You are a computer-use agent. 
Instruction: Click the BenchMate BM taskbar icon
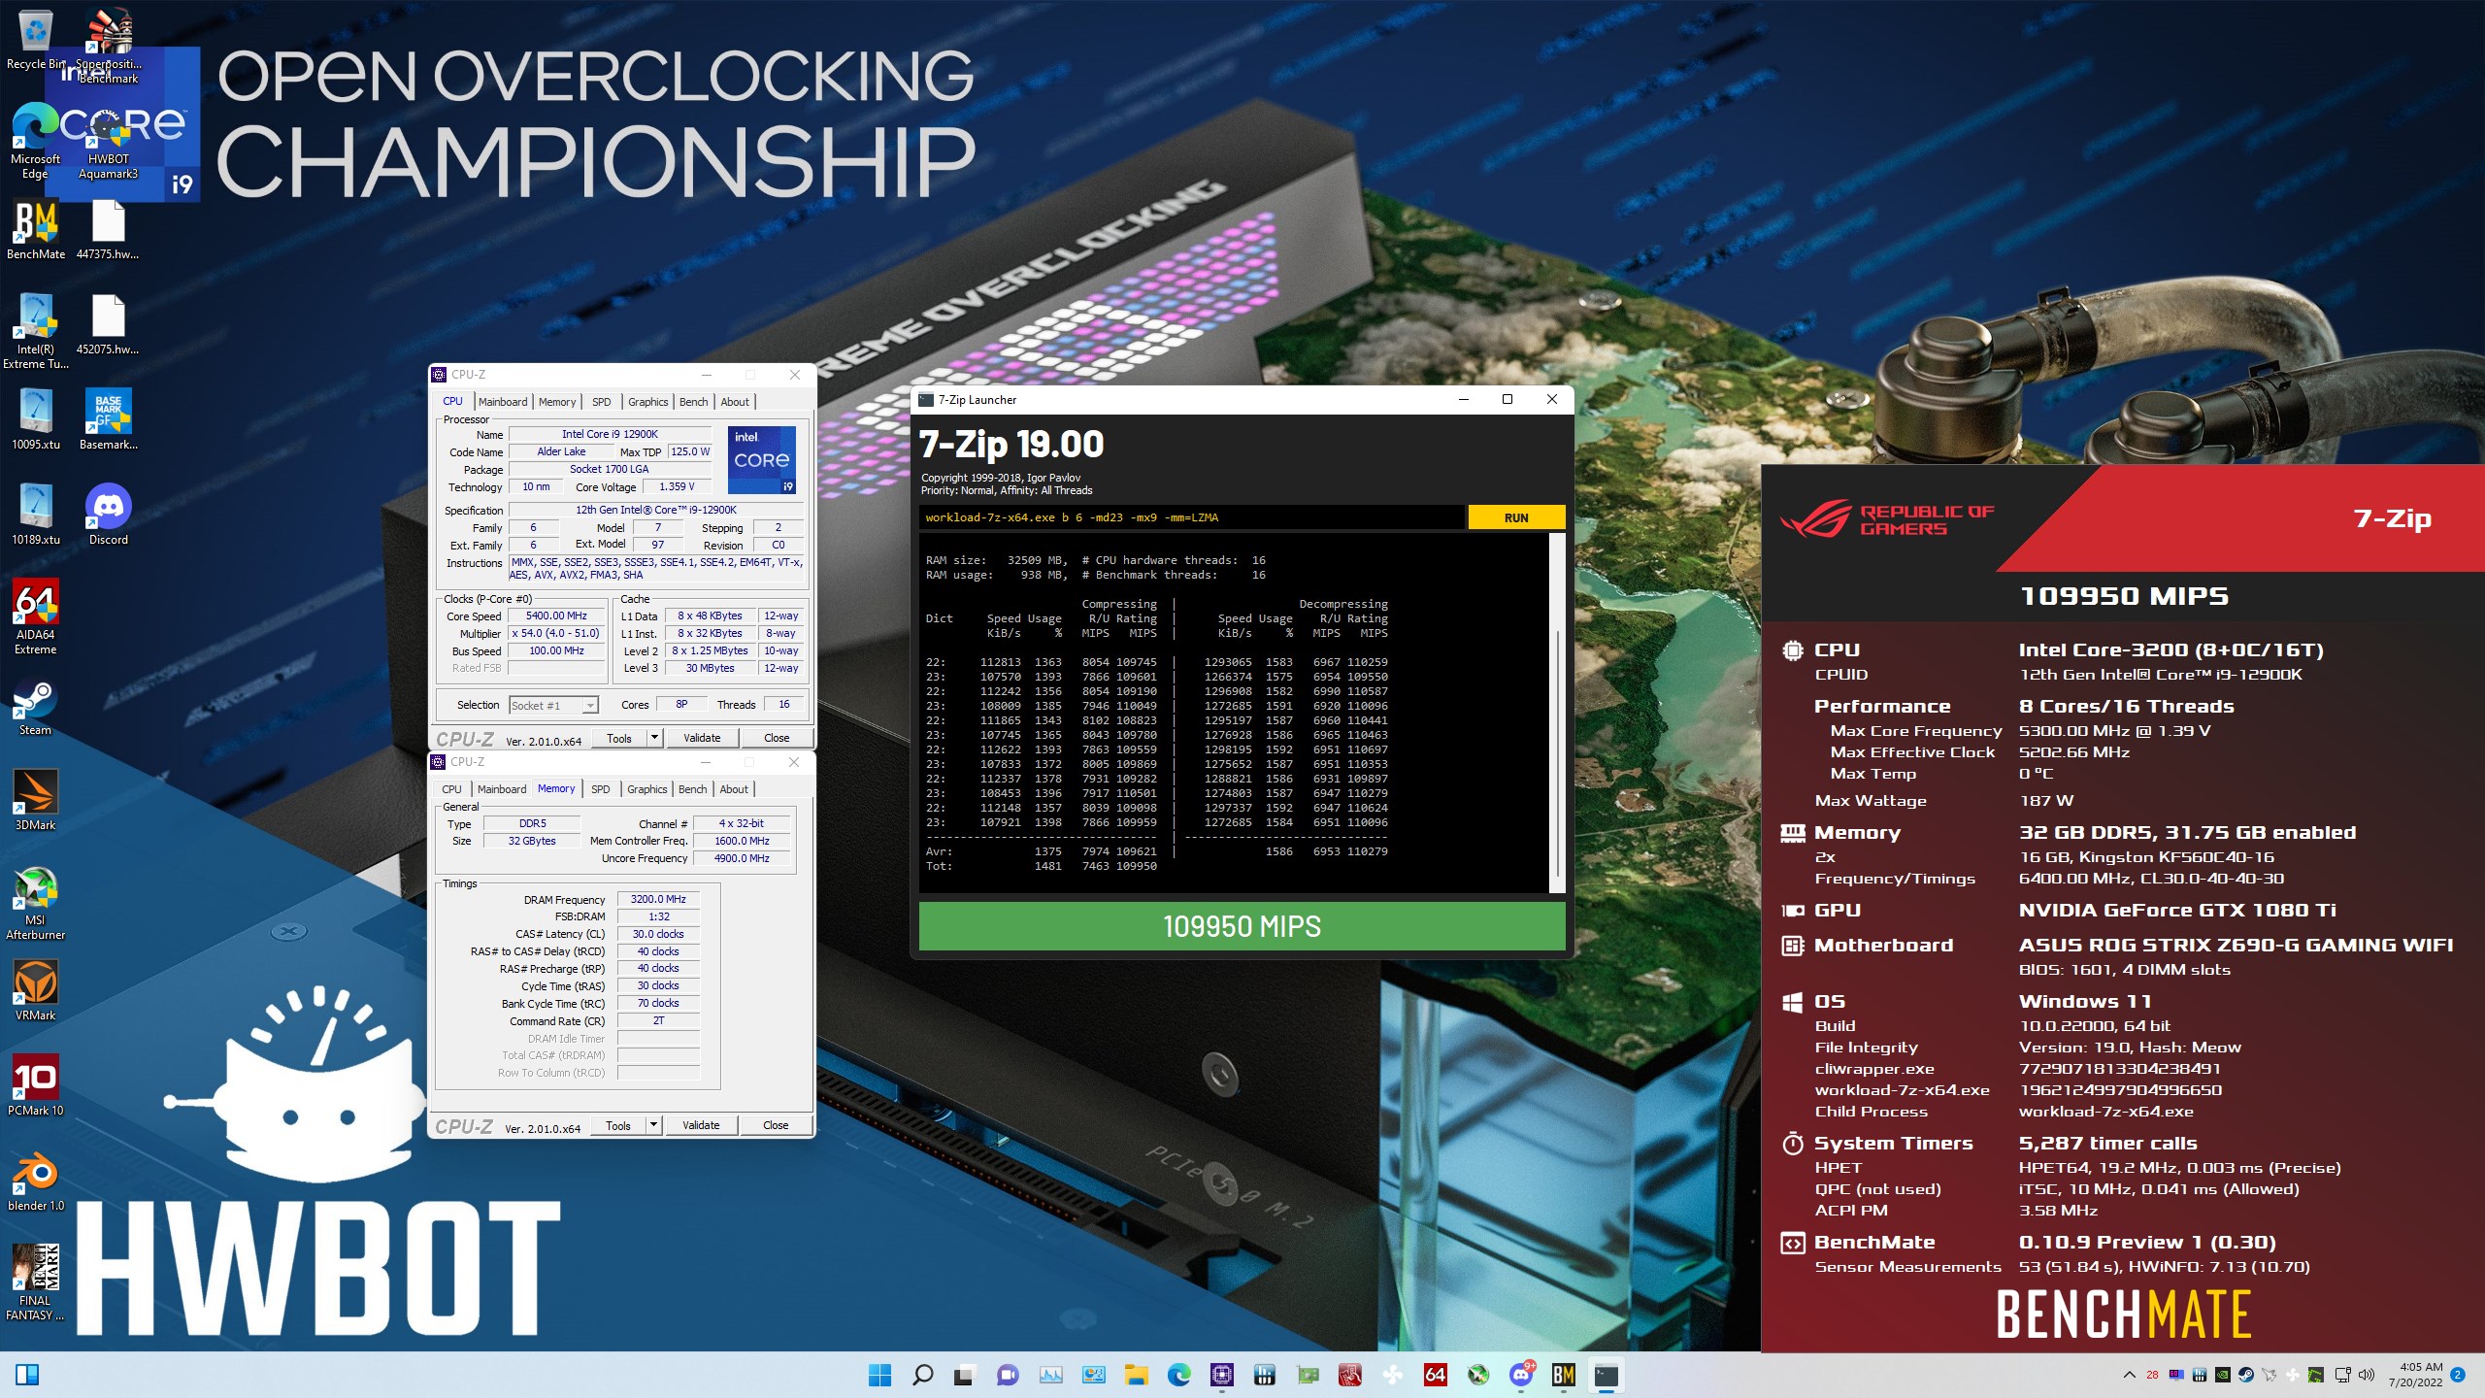click(1563, 1375)
